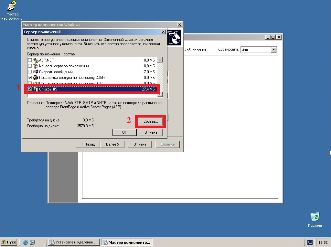Click the Очередь сообщений envelope icon
This screenshot has height=247, width=331.
[36, 72]
